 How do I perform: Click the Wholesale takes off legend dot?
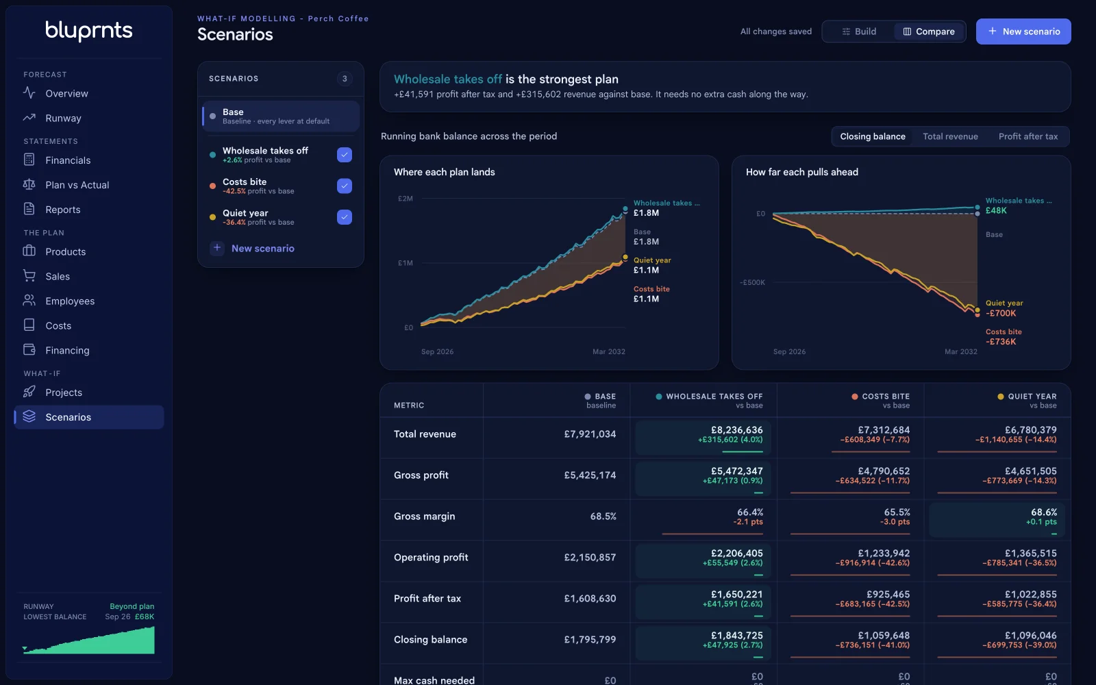pos(212,154)
